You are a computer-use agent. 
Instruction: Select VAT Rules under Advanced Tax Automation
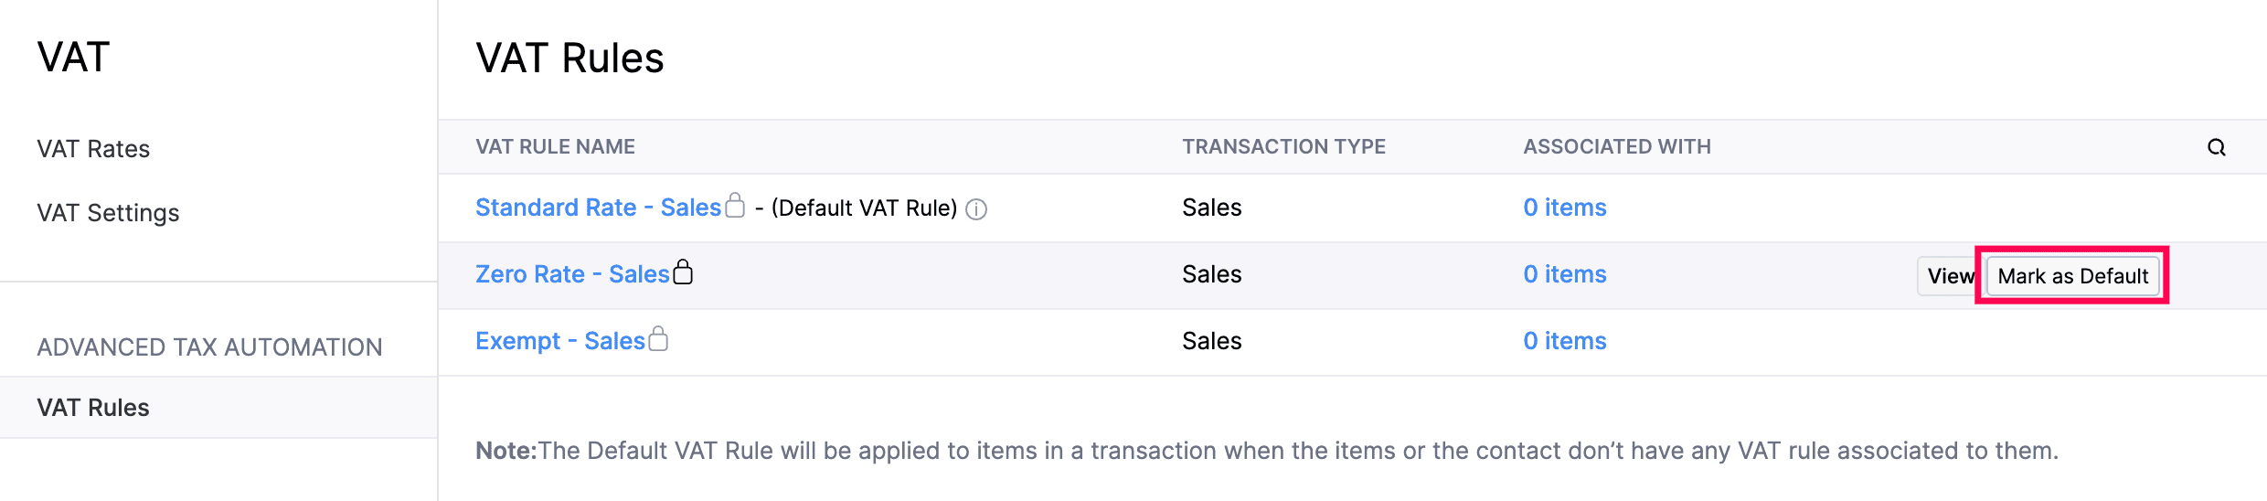tap(93, 408)
